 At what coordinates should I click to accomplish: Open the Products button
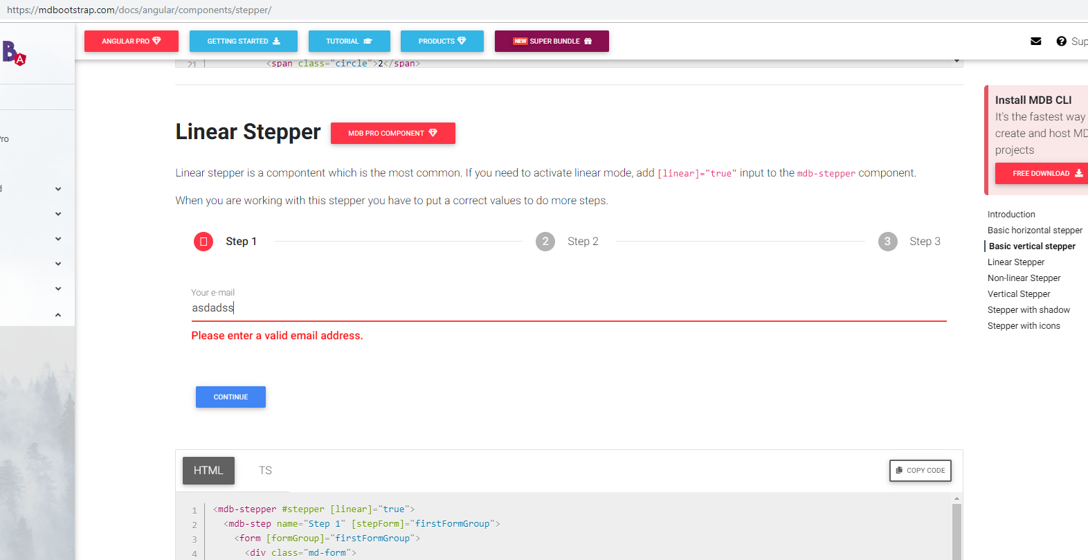point(442,42)
